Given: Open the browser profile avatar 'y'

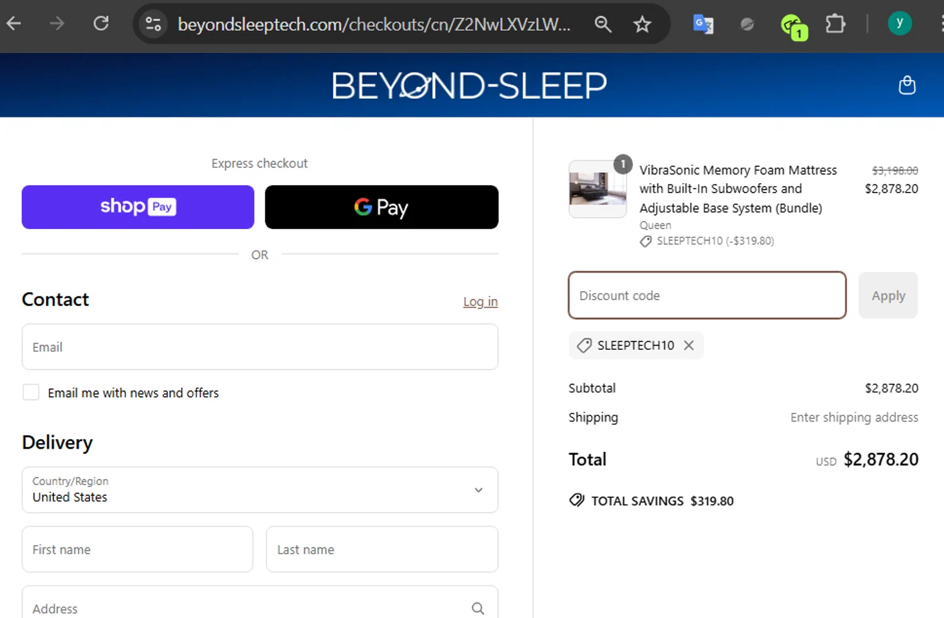Looking at the screenshot, I should [899, 23].
